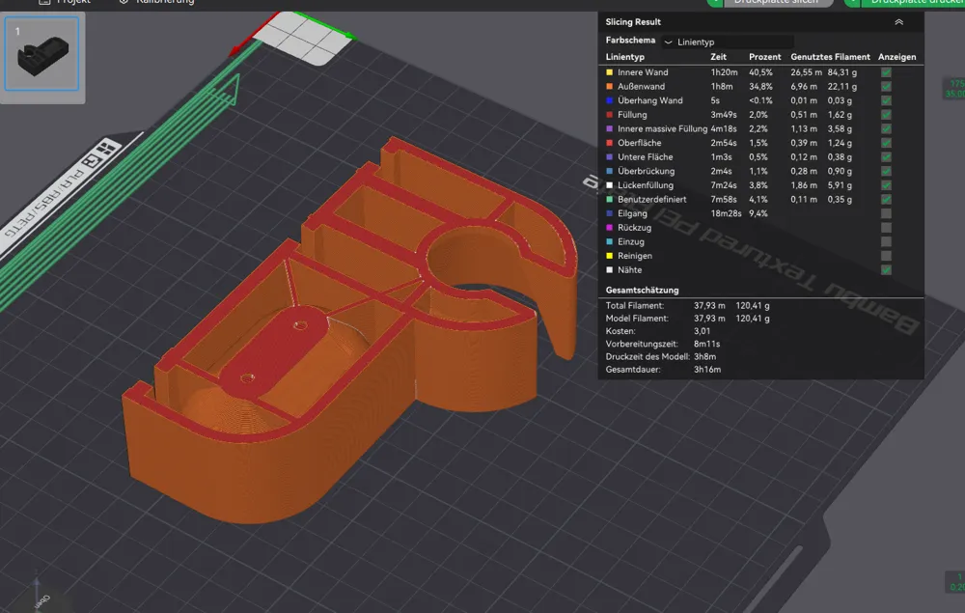
Task: Click the Anzeigen column header
Action: (896, 57)
